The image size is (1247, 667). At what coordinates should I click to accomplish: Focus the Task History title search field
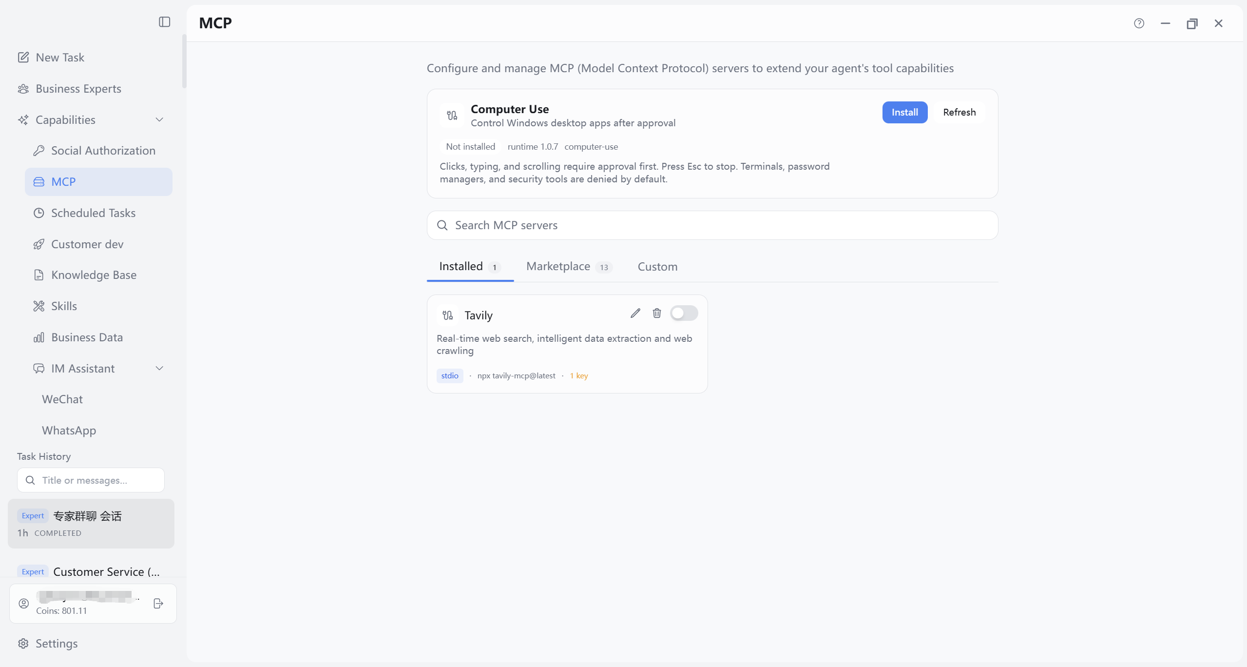click(x=91, y=480)
